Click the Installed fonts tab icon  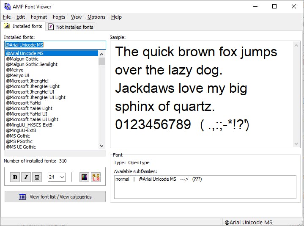pyautogui.click(x=7, y=26)
